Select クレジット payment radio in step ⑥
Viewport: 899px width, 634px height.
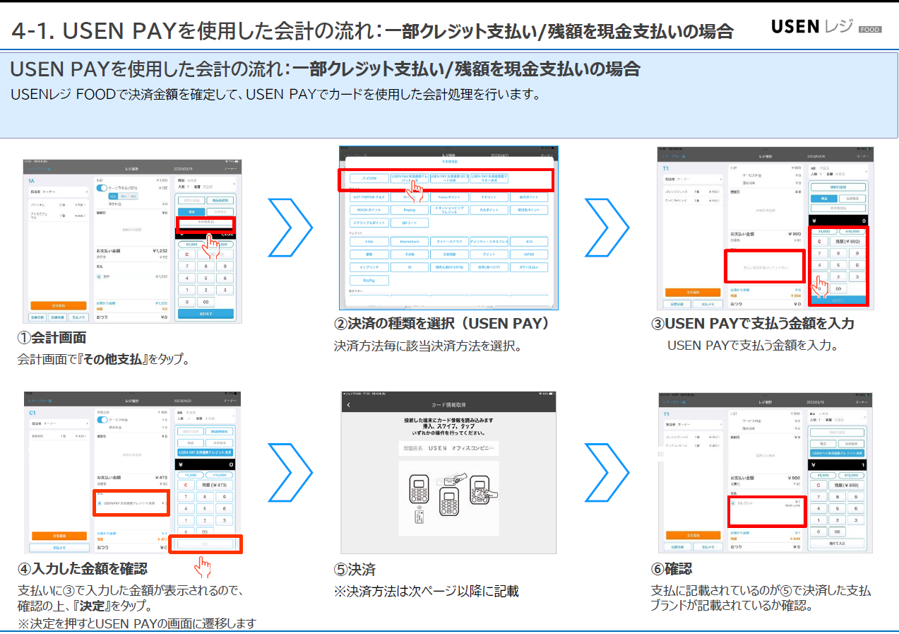733,503
